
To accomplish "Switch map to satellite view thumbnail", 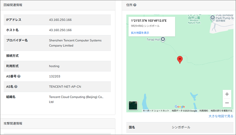I will 133,106.
